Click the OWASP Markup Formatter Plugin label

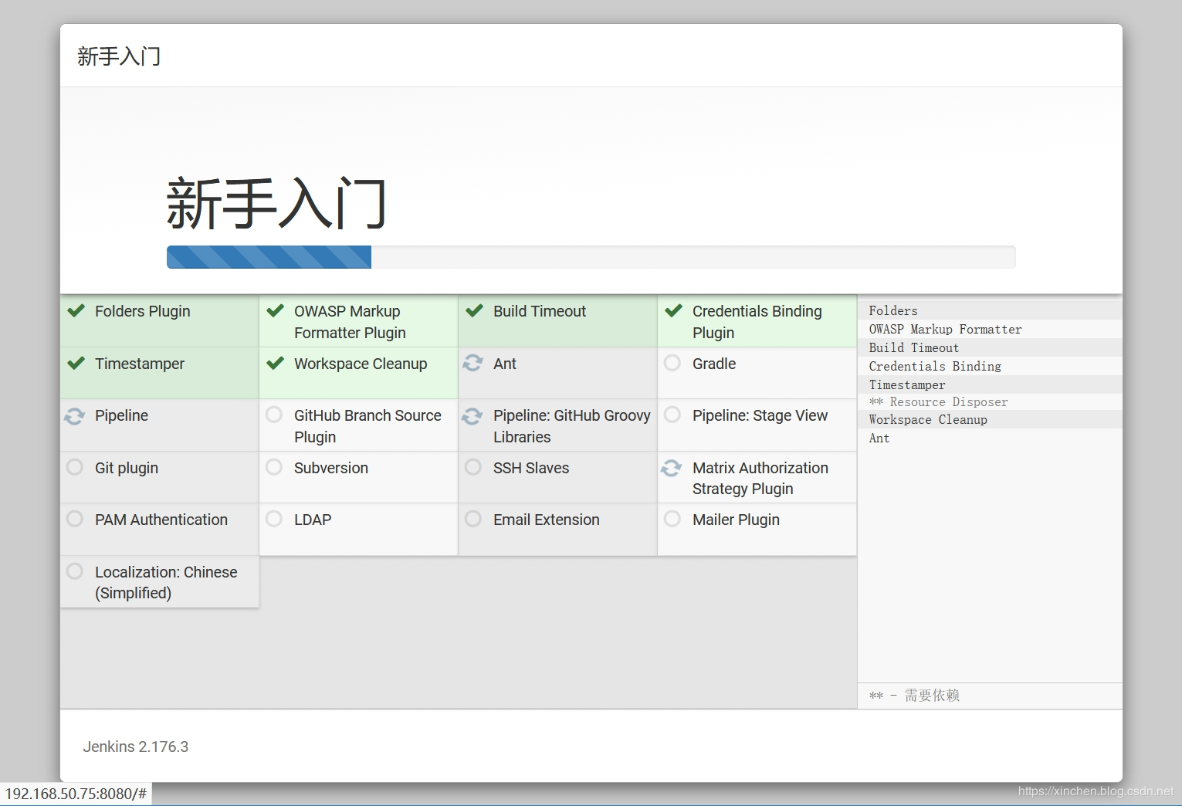point(350,322)
